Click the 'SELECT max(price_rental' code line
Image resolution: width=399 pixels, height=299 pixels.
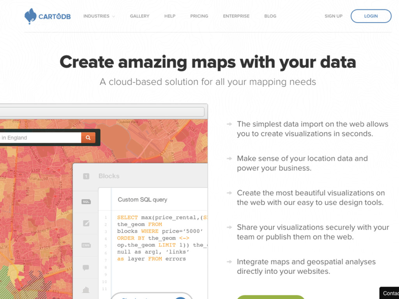(162, 217)
